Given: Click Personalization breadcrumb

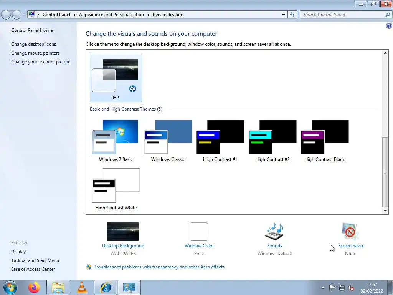Looking at the screenshot, I should (x=168, y=15).
